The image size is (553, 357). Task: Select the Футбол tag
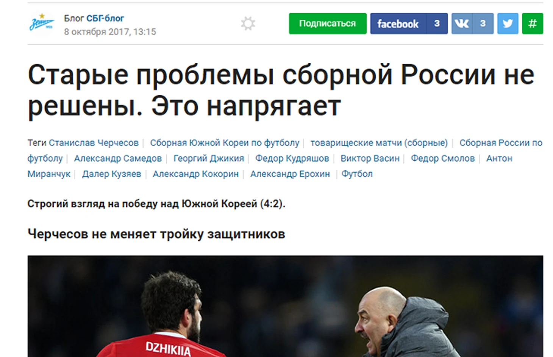(357, 174)
